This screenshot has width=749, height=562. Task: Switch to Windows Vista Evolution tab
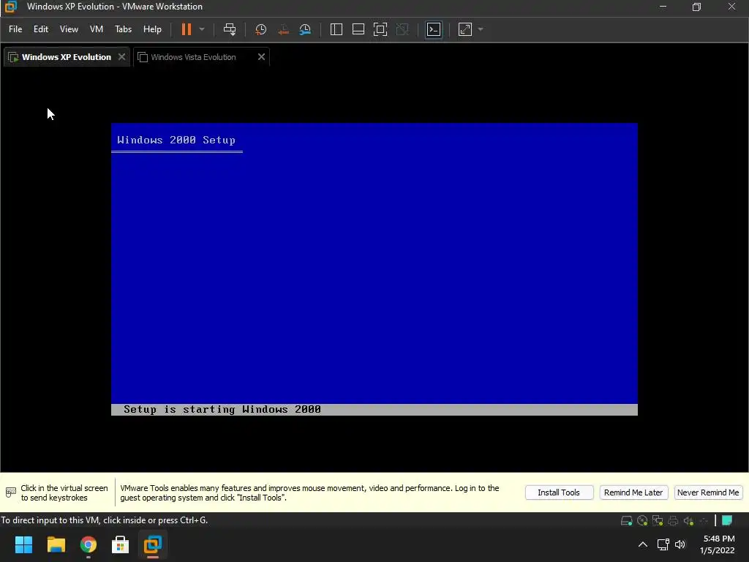193,57
